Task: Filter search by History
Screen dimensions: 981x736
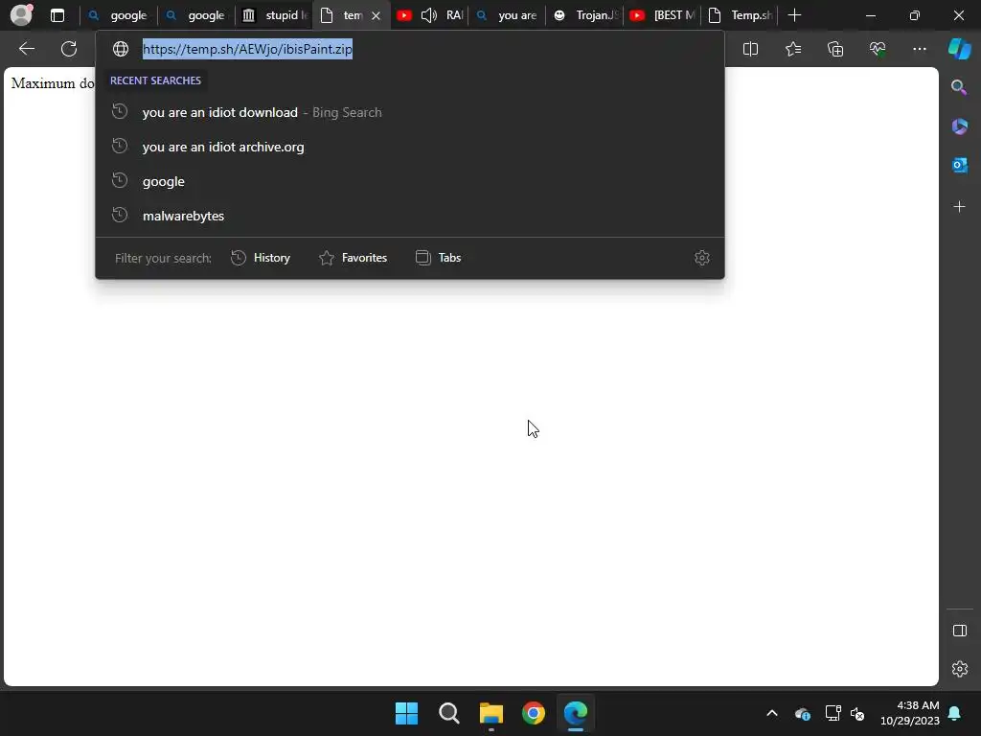Action: [261, 258]
